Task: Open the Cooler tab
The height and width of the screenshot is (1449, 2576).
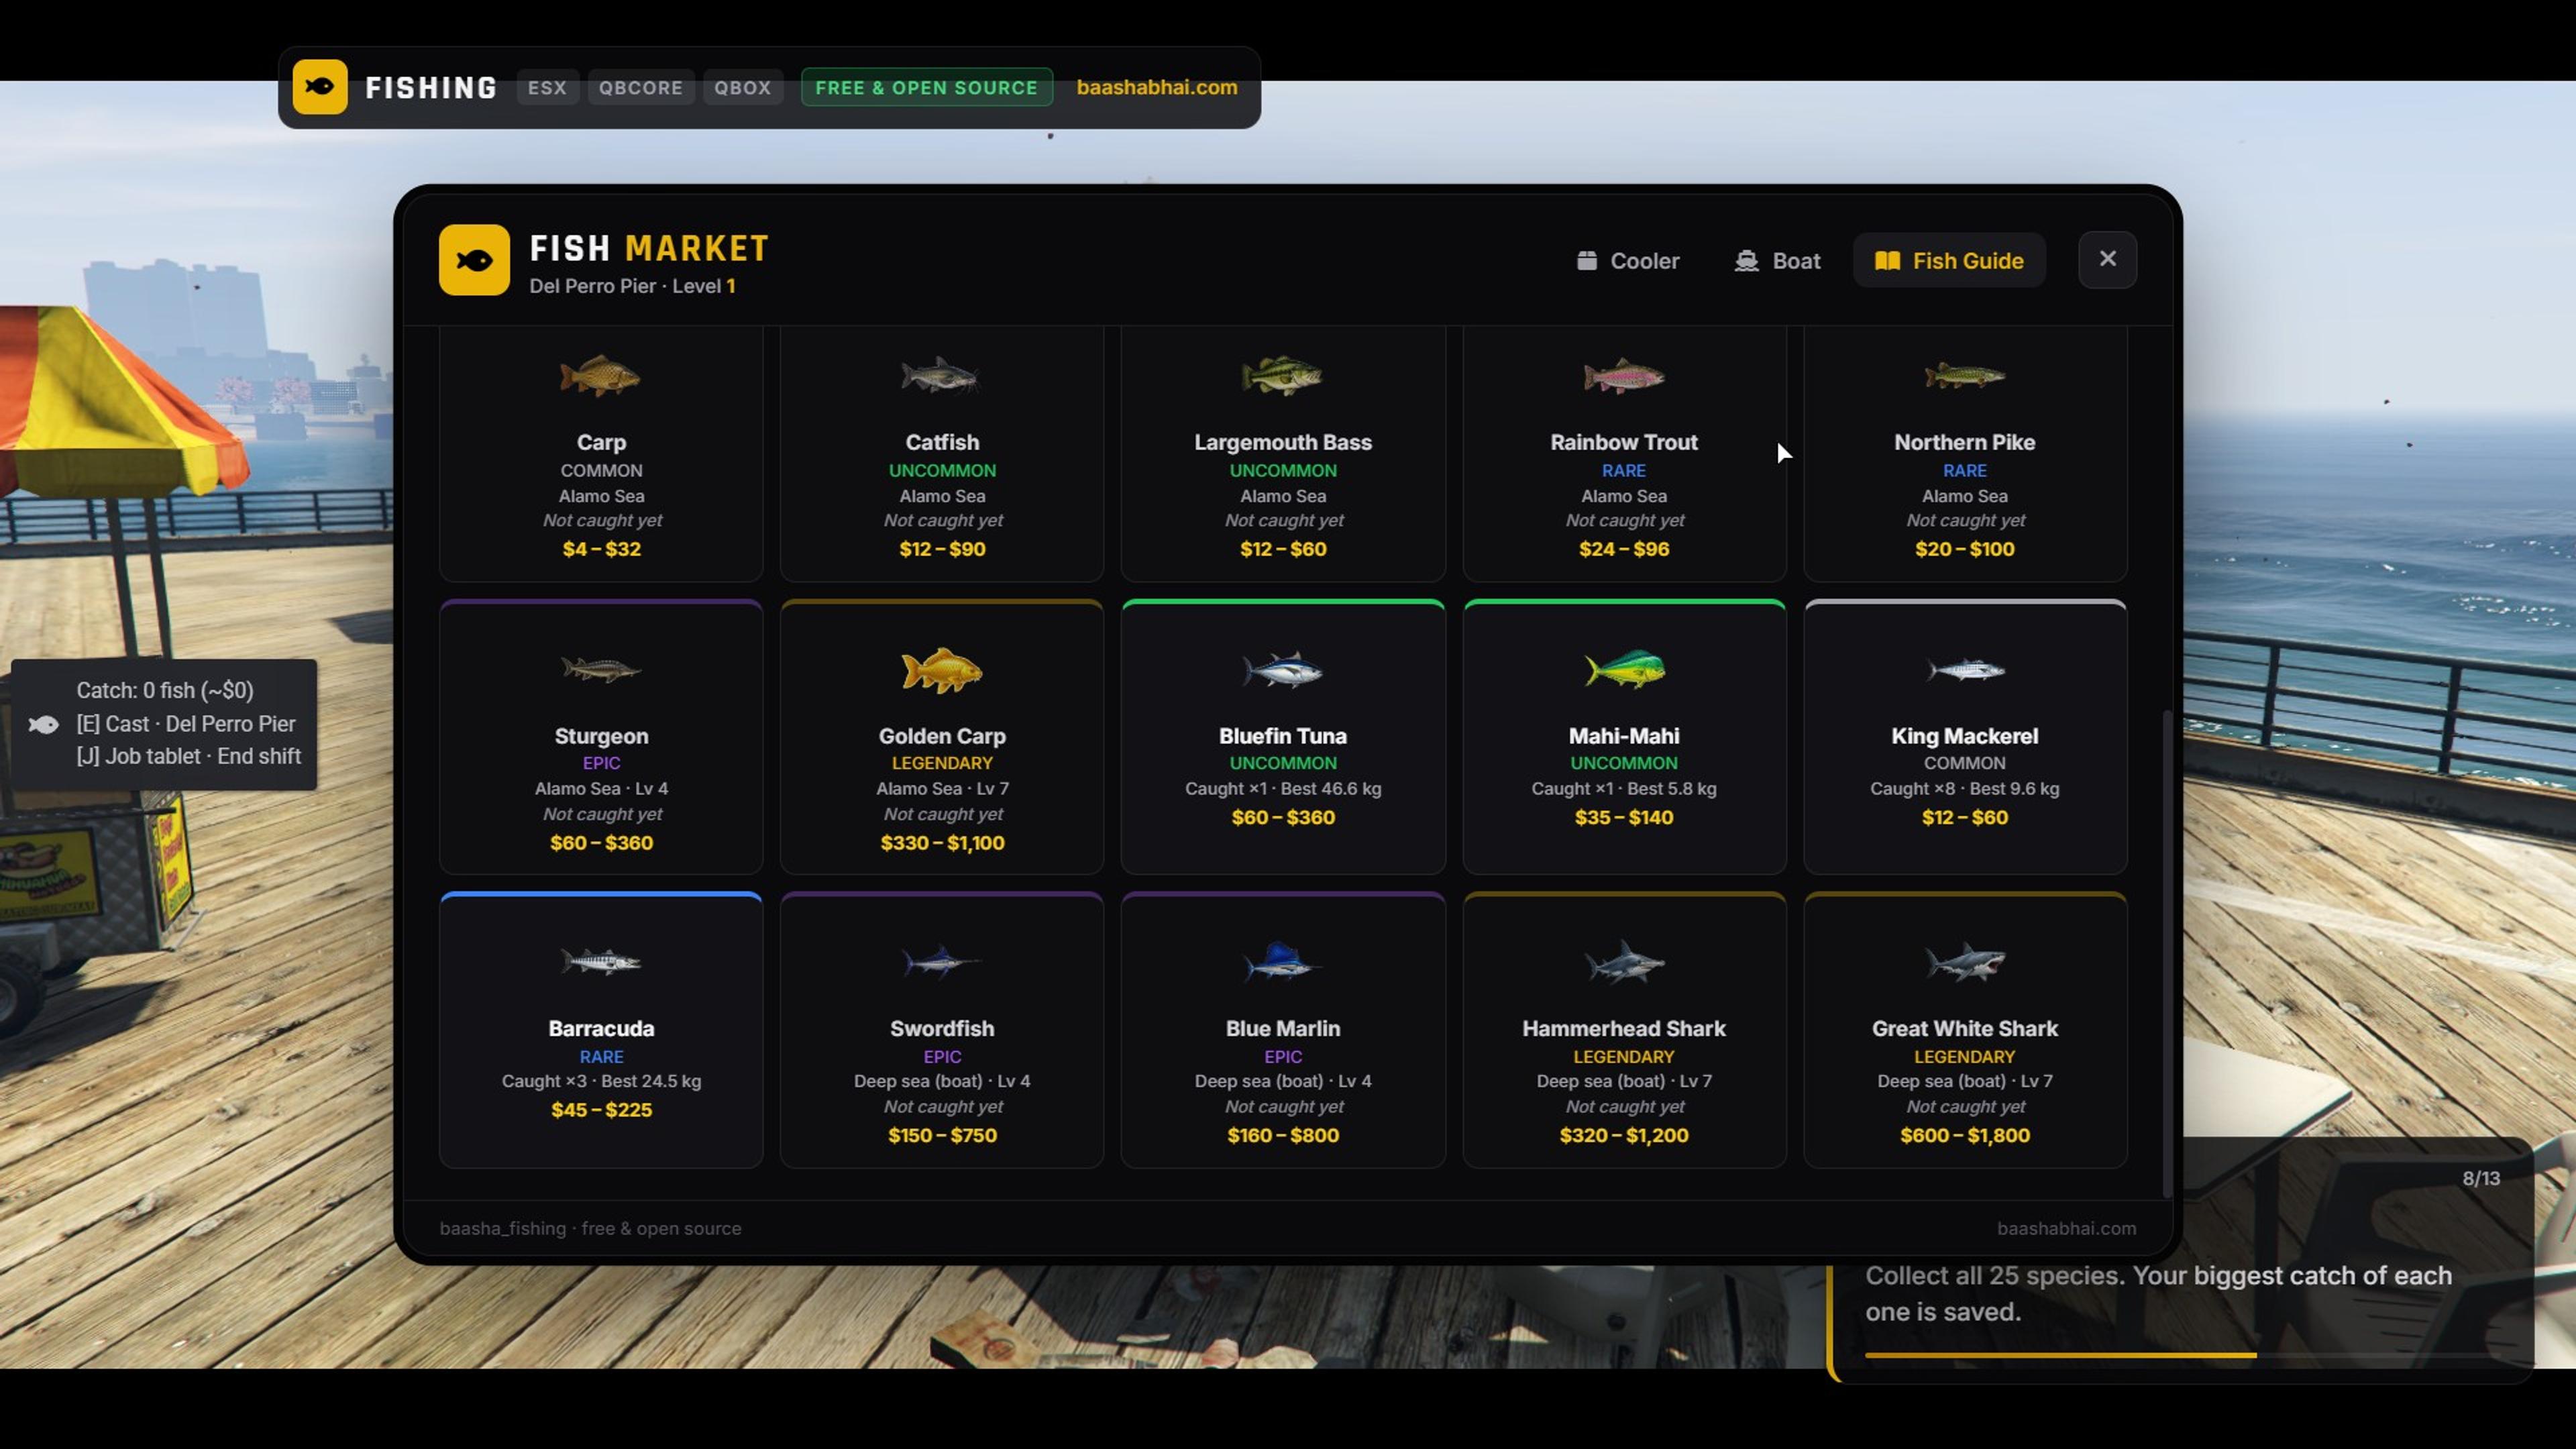Action: point(1628,261)
